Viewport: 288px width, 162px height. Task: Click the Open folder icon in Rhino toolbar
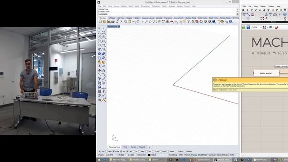coord(104,22)
